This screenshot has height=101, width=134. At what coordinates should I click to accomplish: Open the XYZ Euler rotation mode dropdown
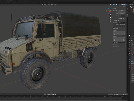(119, 42)
